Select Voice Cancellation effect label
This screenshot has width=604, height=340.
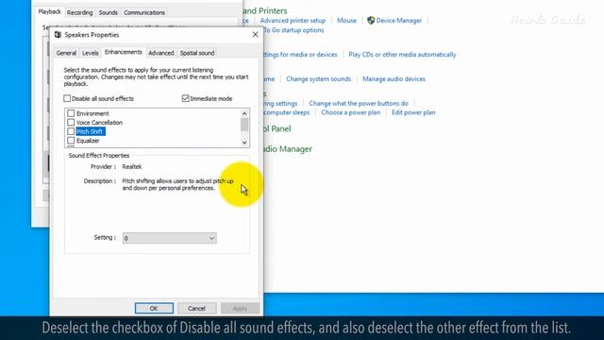click(99, 123)
